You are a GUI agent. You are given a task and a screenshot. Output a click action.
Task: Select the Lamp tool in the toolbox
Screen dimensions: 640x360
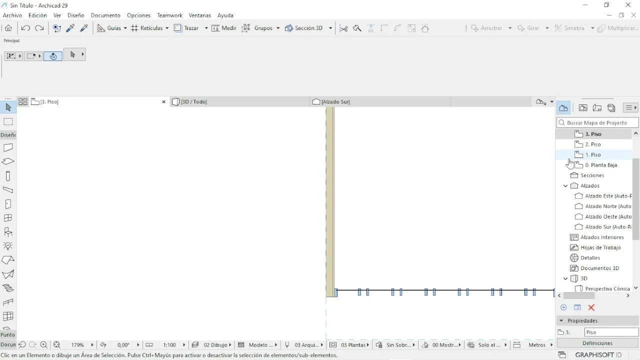8,246
